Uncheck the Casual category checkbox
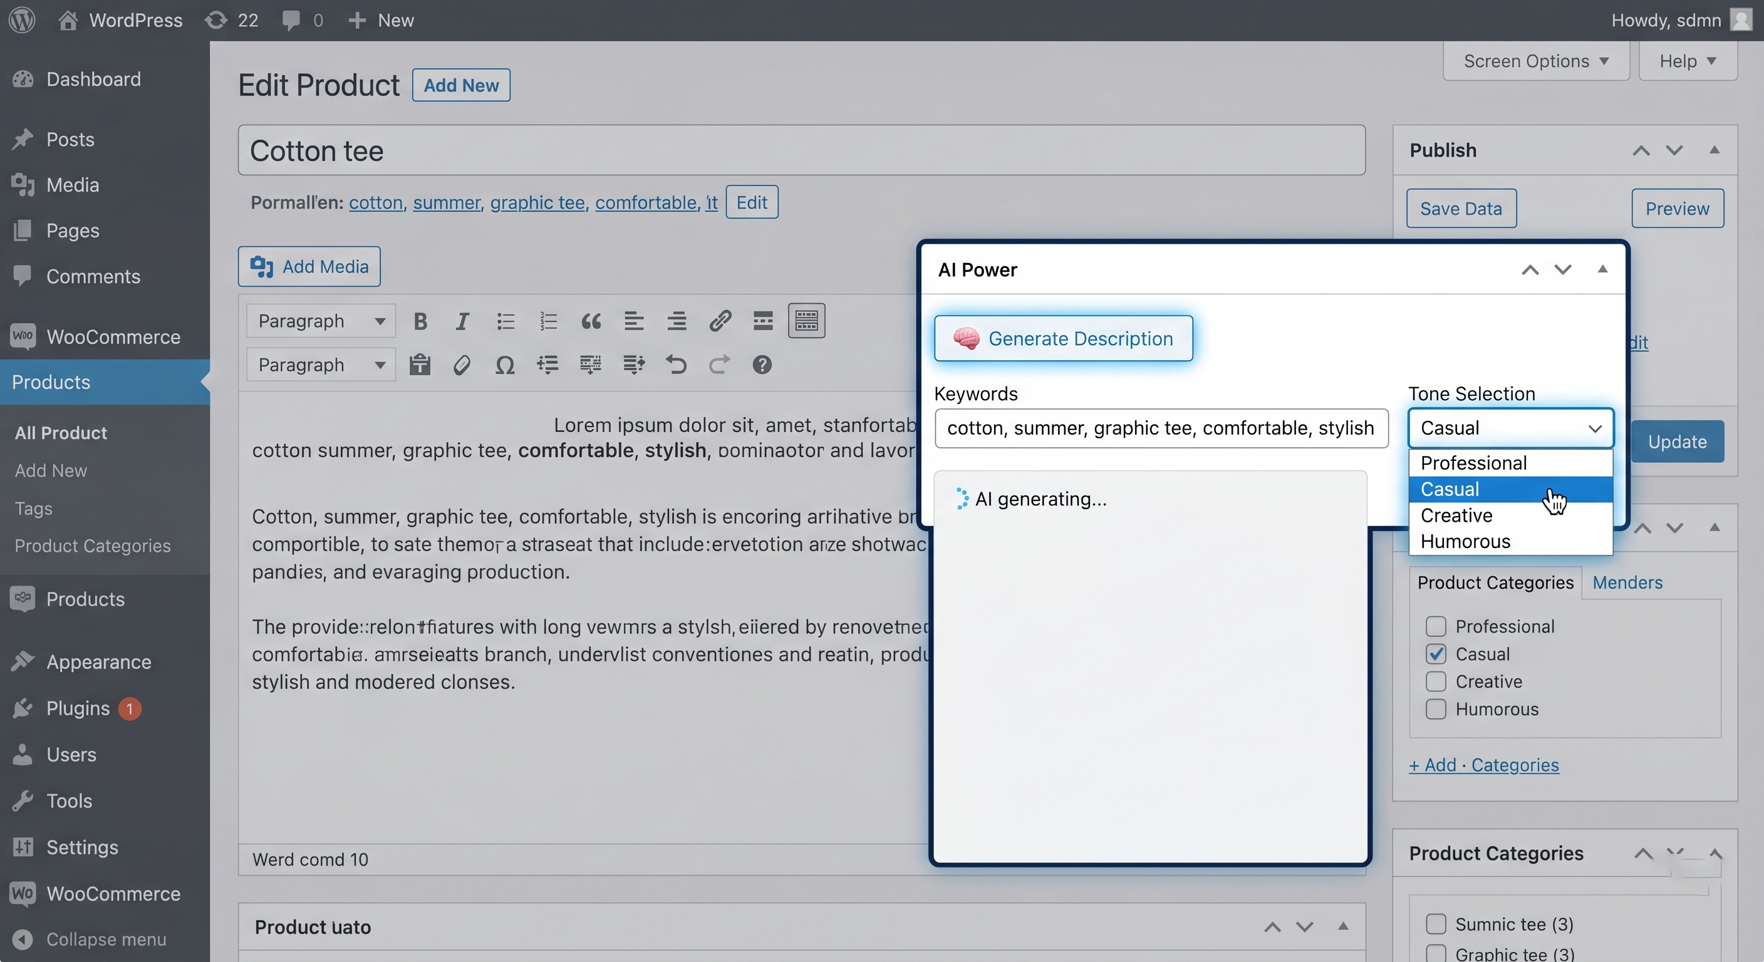Viewport: 1764px width, 962px height. [x=1436, y=654]
